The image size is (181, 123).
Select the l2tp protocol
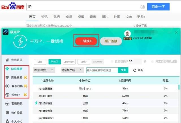(40, 62)
